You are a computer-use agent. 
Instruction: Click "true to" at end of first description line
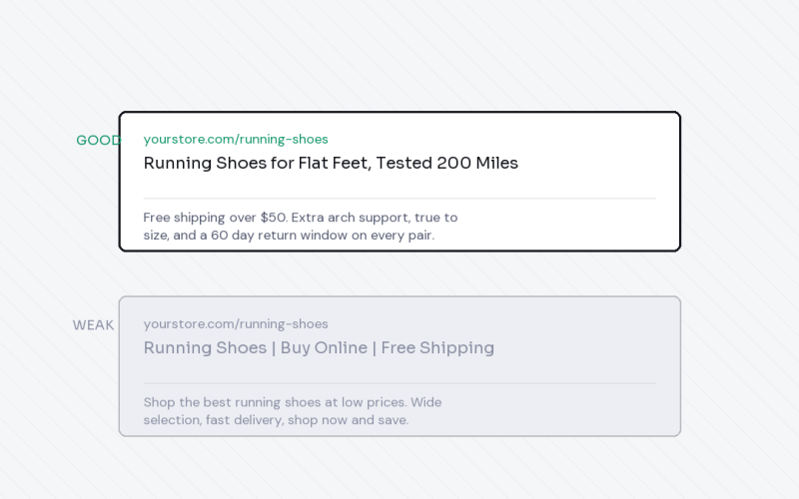[x=435, y=218]
